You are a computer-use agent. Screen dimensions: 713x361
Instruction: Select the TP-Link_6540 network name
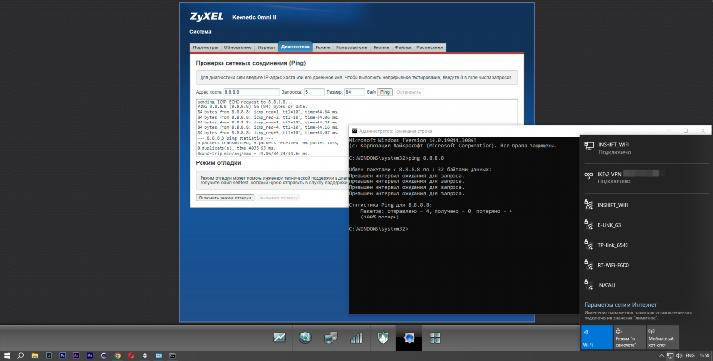tap(612, 245)
